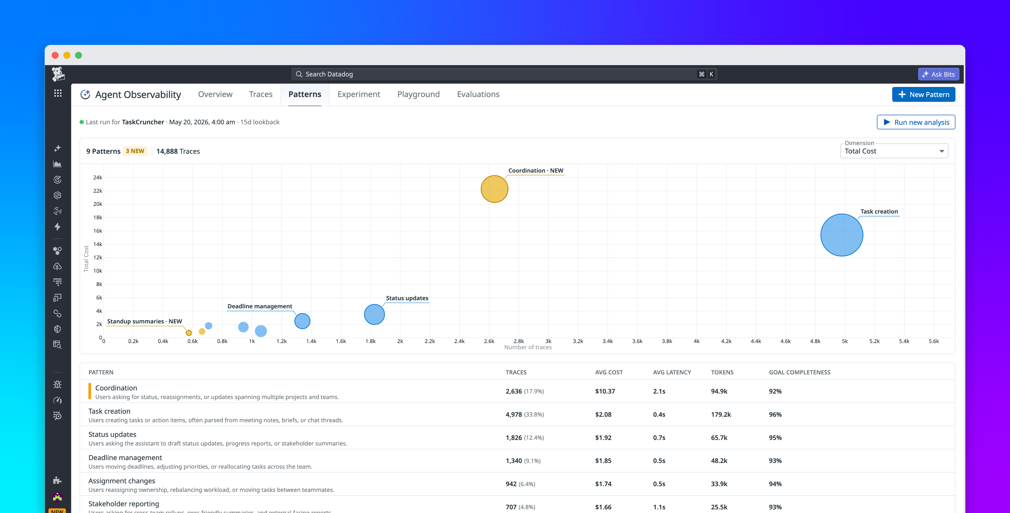Click the GOAL COMPLETENESS column header
The image size is (1010, 513).
[799, 372]
